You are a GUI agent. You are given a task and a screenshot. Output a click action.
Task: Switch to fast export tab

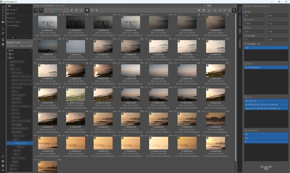(240, 43)
